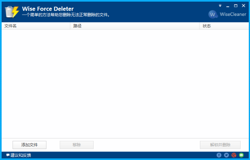Sort by the 路径 column header
This screenshot has width=250, height=160.
click(135, 26)
